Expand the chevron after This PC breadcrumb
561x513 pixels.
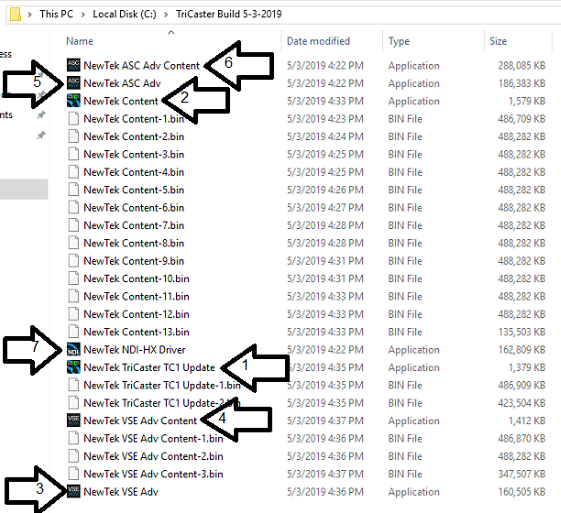point(83,15)
